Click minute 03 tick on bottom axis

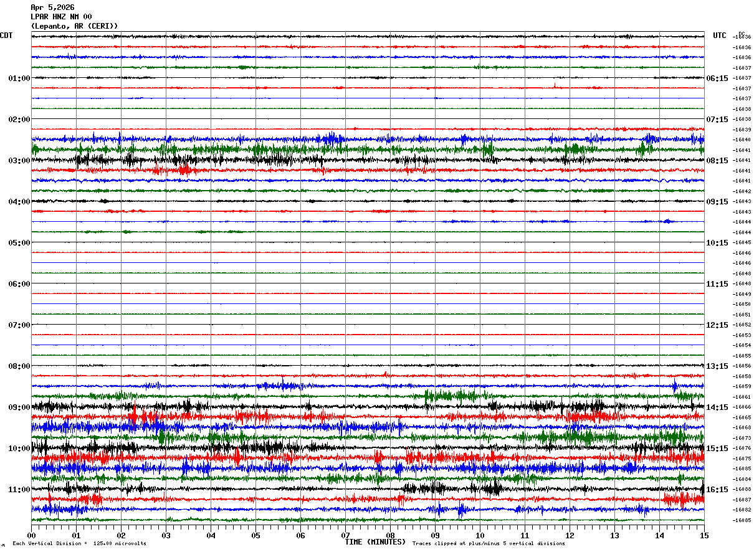point(166,535)
